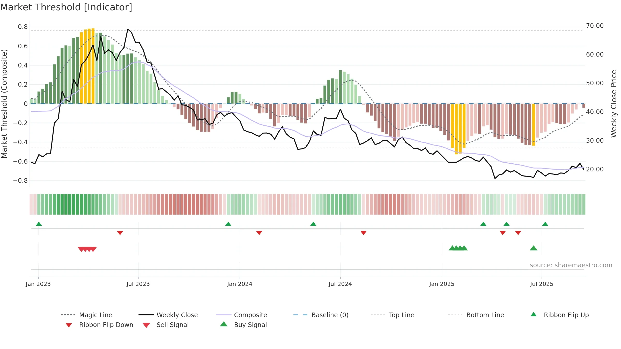
Task: Select the single buy signal triangle in June 2025
Action: click(534, 248)
